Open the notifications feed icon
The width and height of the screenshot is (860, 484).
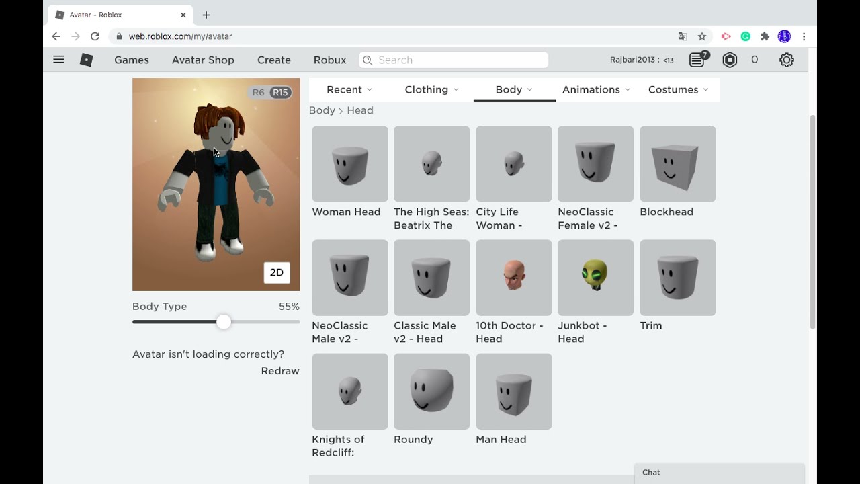coord(697,60)
